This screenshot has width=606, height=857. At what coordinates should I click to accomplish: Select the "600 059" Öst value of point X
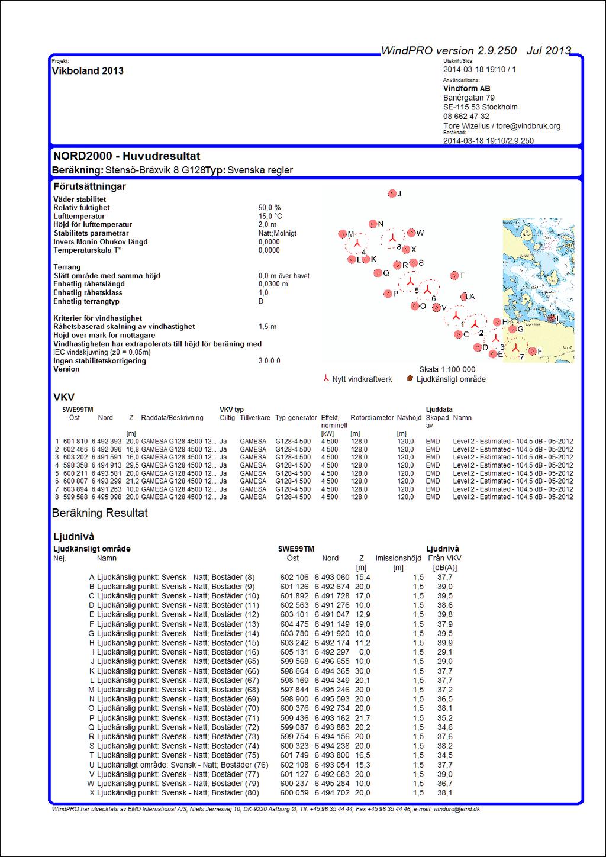295,793
